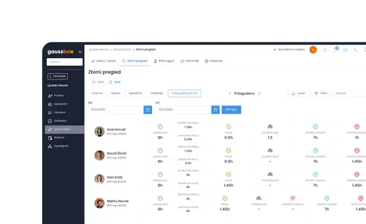
Task: Open the Od date calendar picker
Action: (x=148, y=110)
